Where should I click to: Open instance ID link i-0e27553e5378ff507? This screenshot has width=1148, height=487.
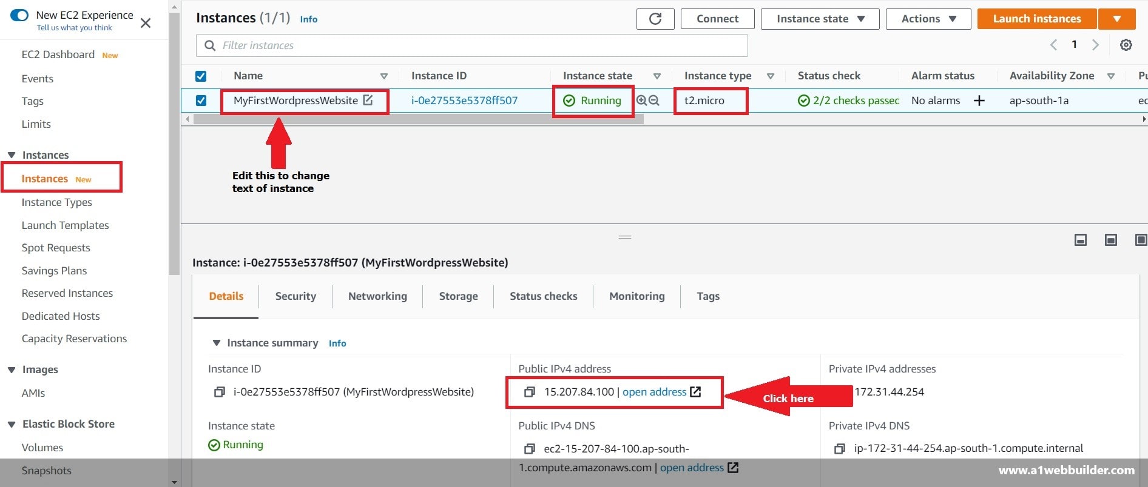coord(464,101)
